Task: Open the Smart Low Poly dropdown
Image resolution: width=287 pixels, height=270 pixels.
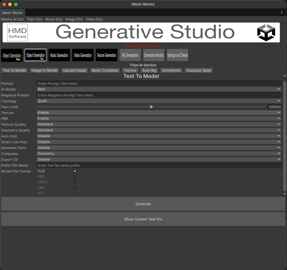Action: [159, 142]
